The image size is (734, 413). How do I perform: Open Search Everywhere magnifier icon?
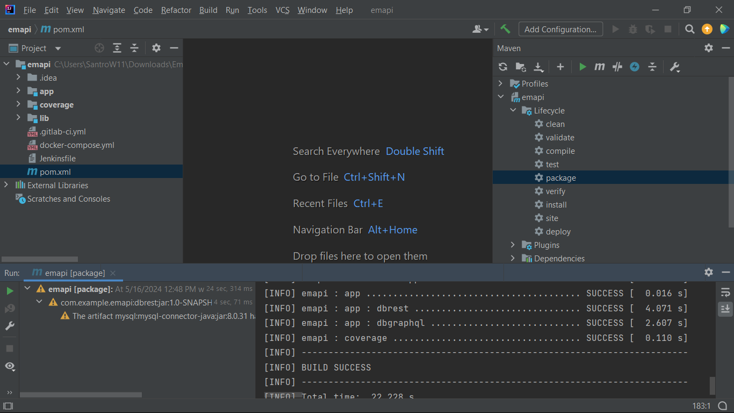(690, 29)
